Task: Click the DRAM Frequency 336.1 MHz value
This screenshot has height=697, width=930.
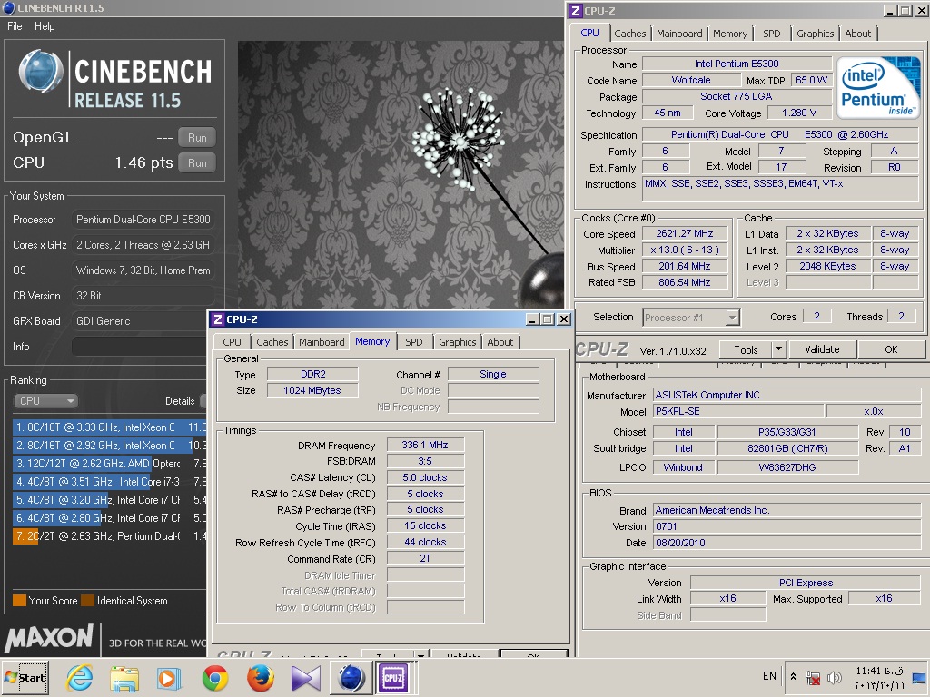Action: [425, 445]
